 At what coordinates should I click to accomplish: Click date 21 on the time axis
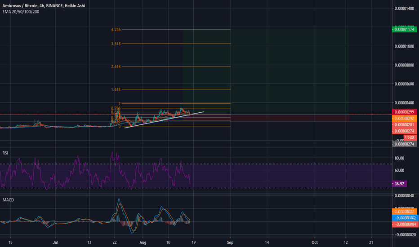click(x=371, y=243)
